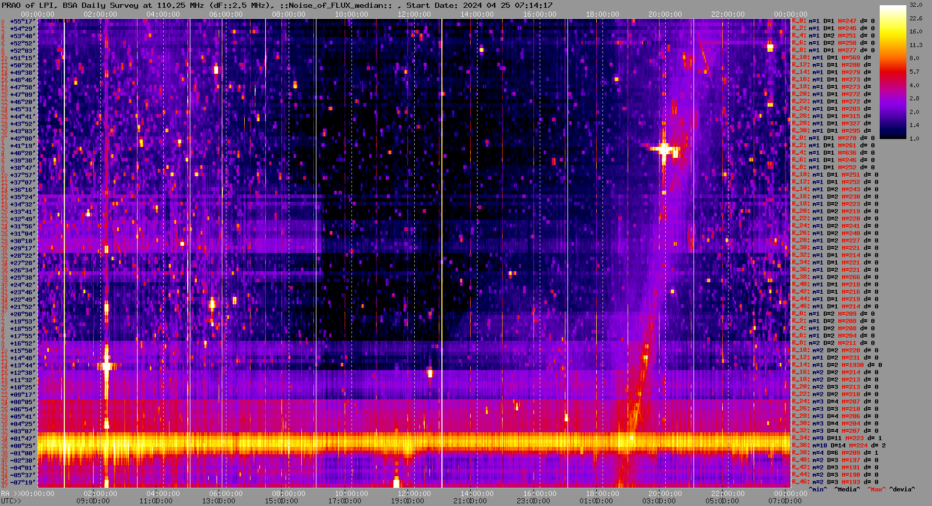Image resolution: width=932 pixels, height=506 pixels.
Task: Select the color scale value 2.8
Action: click(914, 98)
